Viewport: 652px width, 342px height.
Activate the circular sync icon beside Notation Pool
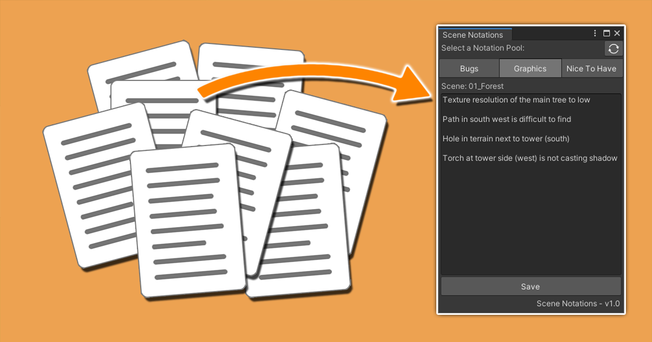(613, 48)
